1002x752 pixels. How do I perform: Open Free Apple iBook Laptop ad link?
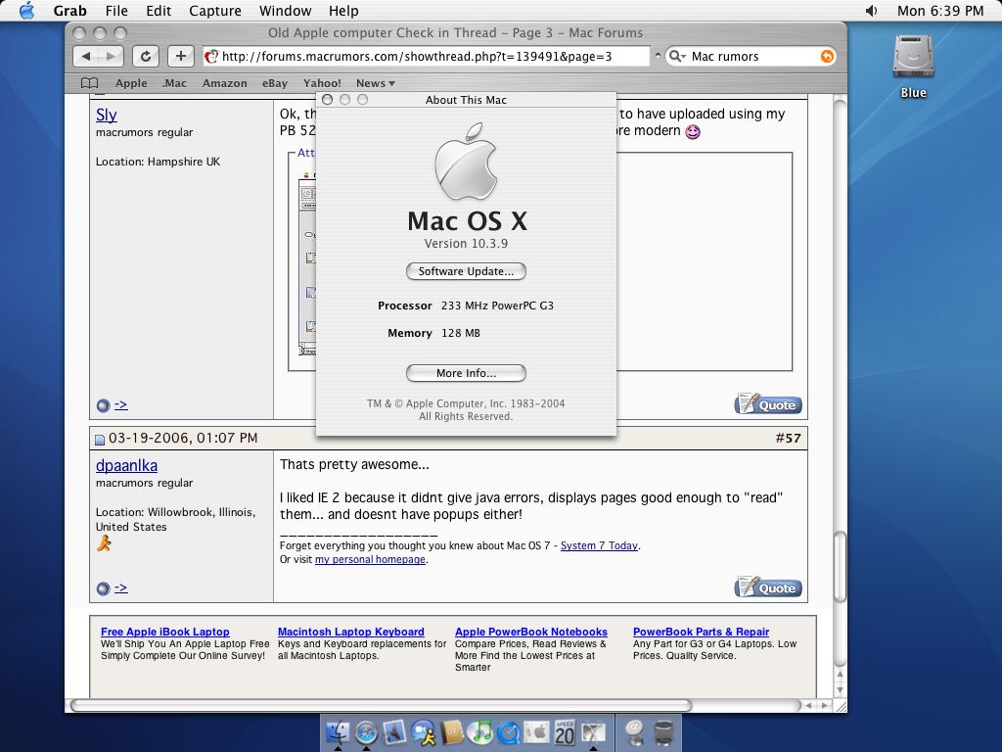coord(164,632)
